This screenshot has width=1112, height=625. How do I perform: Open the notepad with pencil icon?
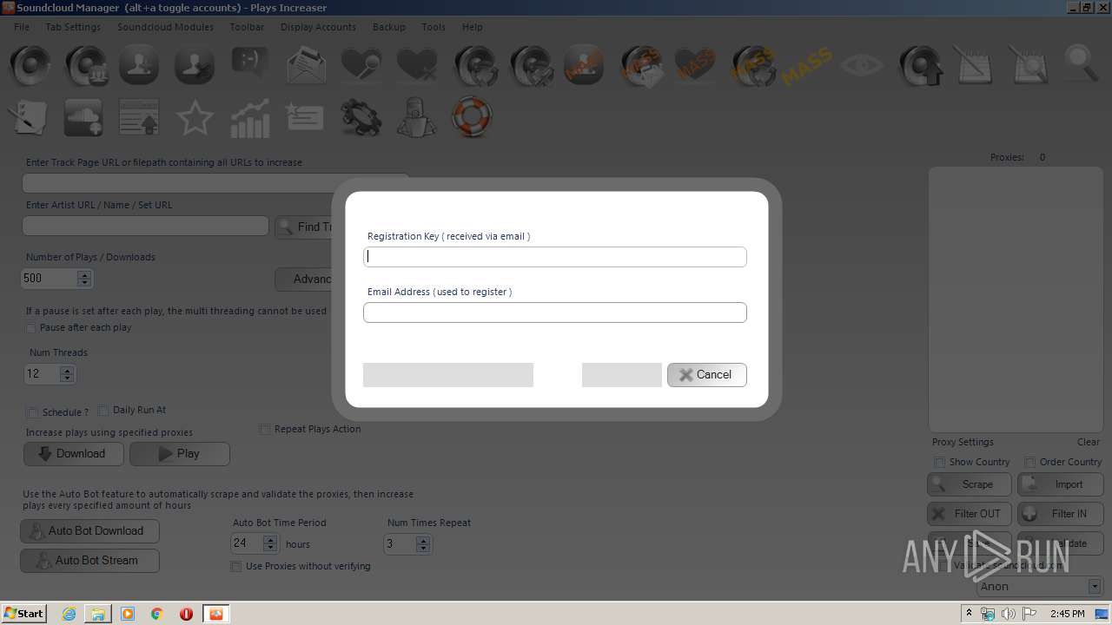click(x=972, y=65)
